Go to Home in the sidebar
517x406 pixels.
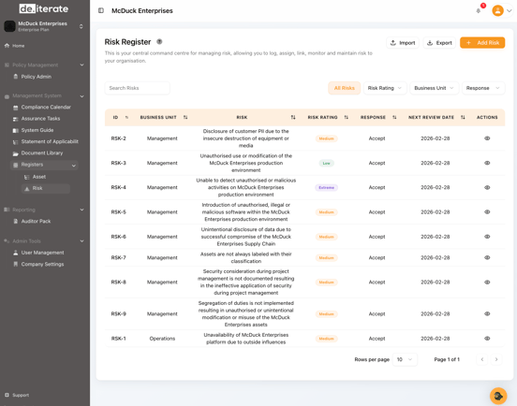(14, 46)
